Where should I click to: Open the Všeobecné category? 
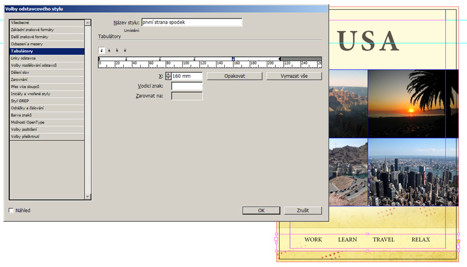(47, 23)
